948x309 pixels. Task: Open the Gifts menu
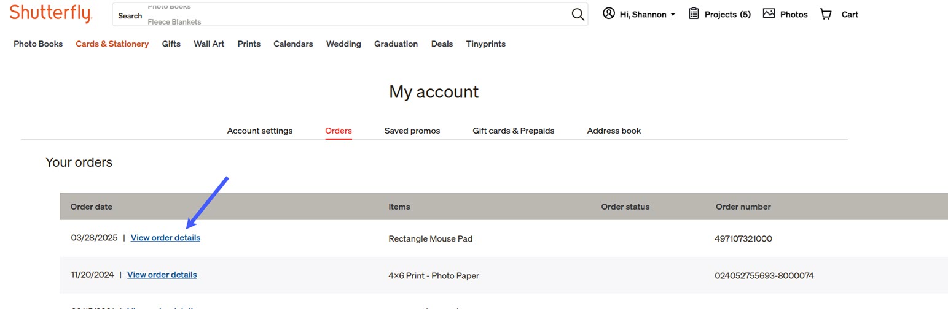(x=171, y=44)
